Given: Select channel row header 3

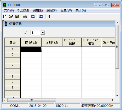Looking at the screenshot, I should click(13, 60).
